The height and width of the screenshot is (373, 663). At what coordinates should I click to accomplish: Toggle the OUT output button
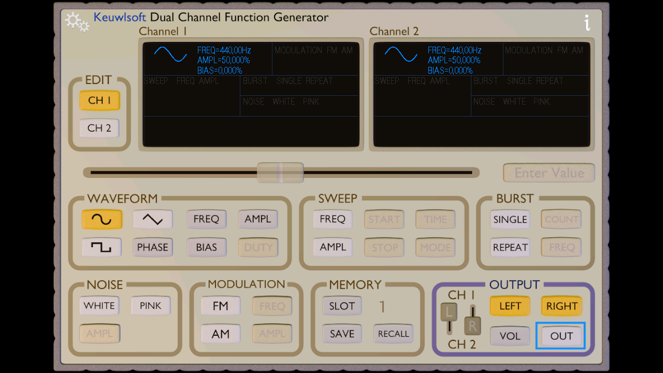click(561, 336)
